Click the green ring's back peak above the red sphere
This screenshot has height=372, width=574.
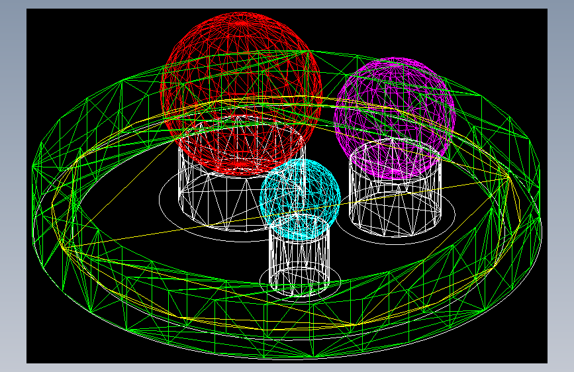(x=309, y=52)
